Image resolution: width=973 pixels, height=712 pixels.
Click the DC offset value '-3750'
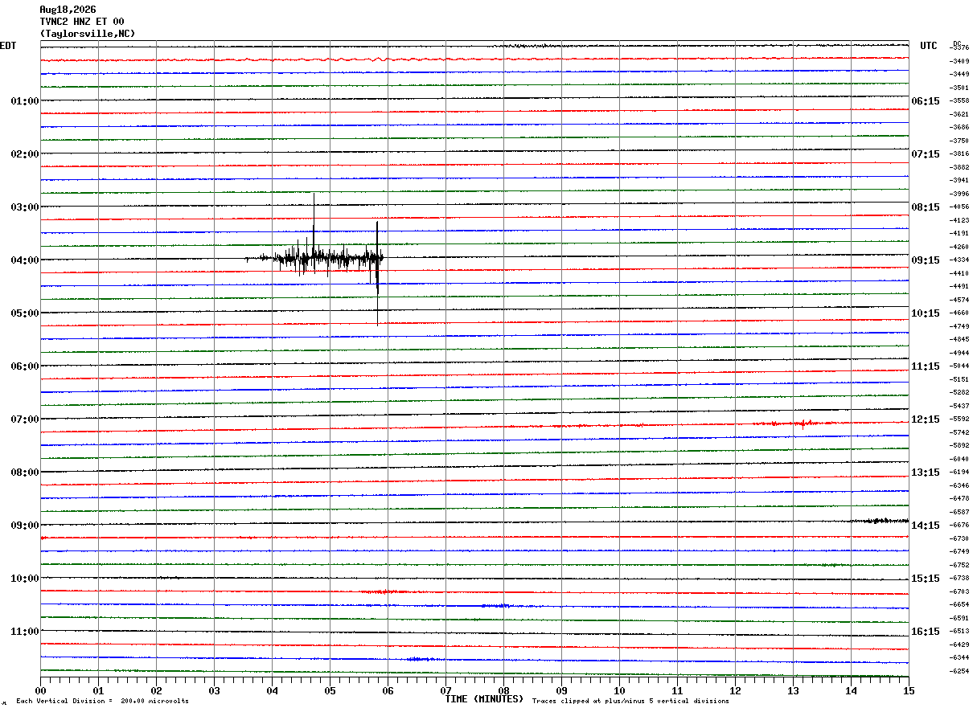click(x=959, y=141)
